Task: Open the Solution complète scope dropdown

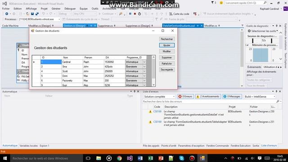Action: click(x=174, y=97)
